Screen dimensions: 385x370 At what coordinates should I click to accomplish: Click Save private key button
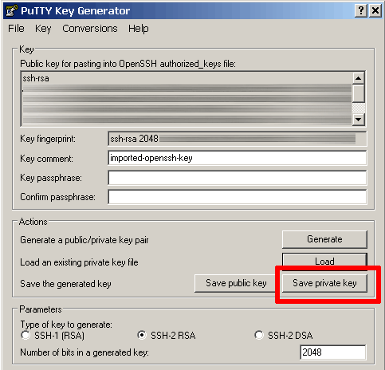(324, 283)
